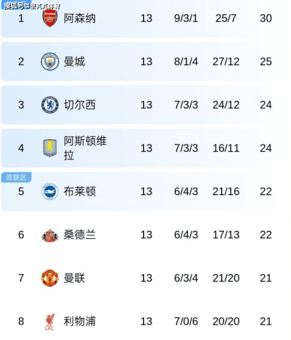Screen dimensions: 291x340
Task: Click the 布莱顿 team name
Action: click(80, 191)
